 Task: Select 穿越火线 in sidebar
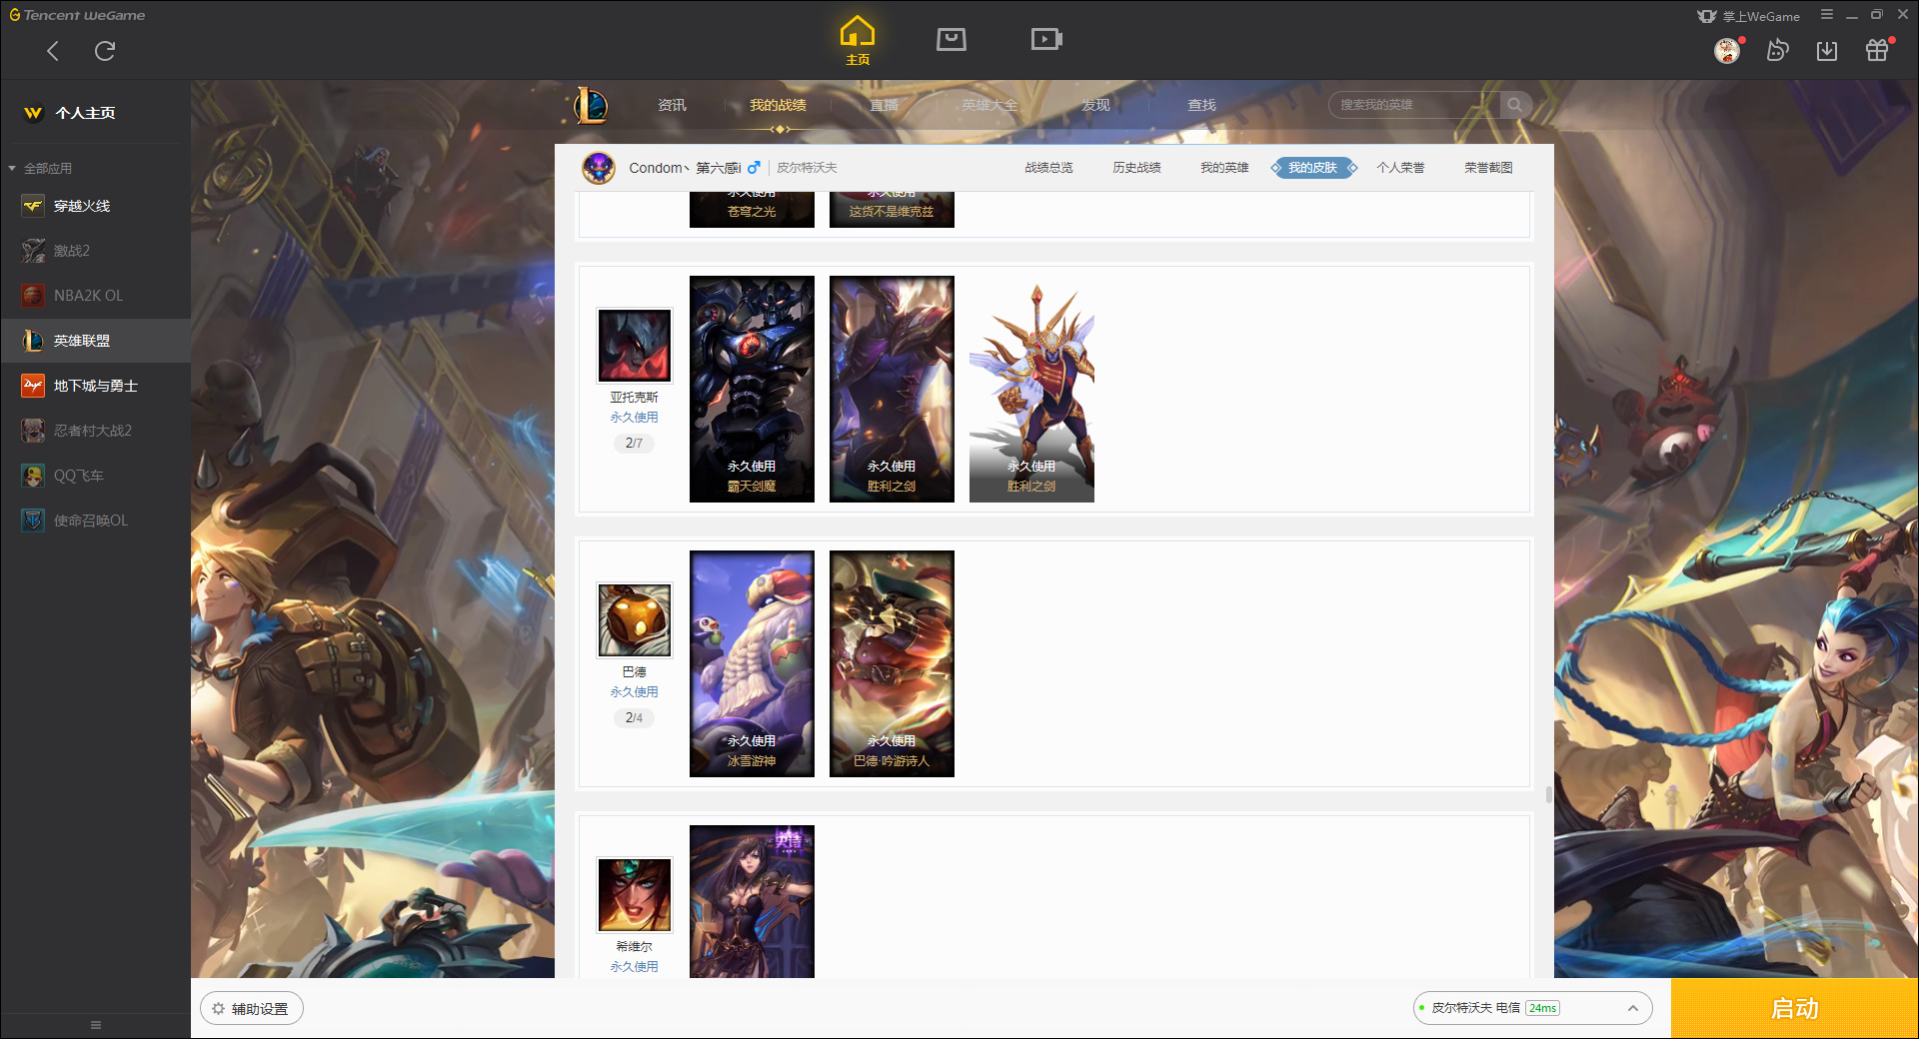(x=96, y=206)
